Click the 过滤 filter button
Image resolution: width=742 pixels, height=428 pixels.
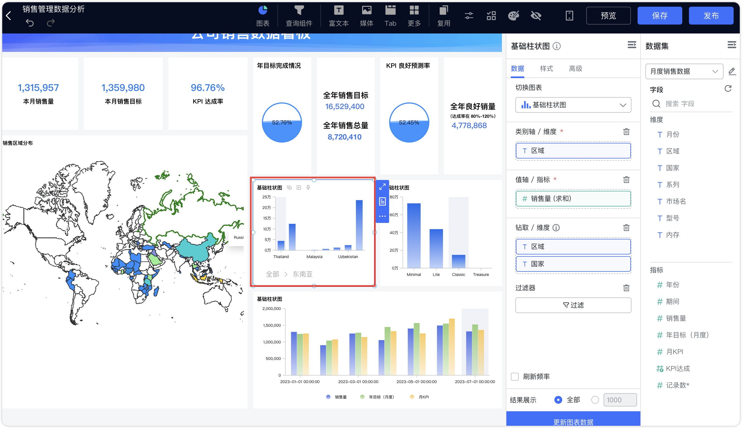[573, 305]
